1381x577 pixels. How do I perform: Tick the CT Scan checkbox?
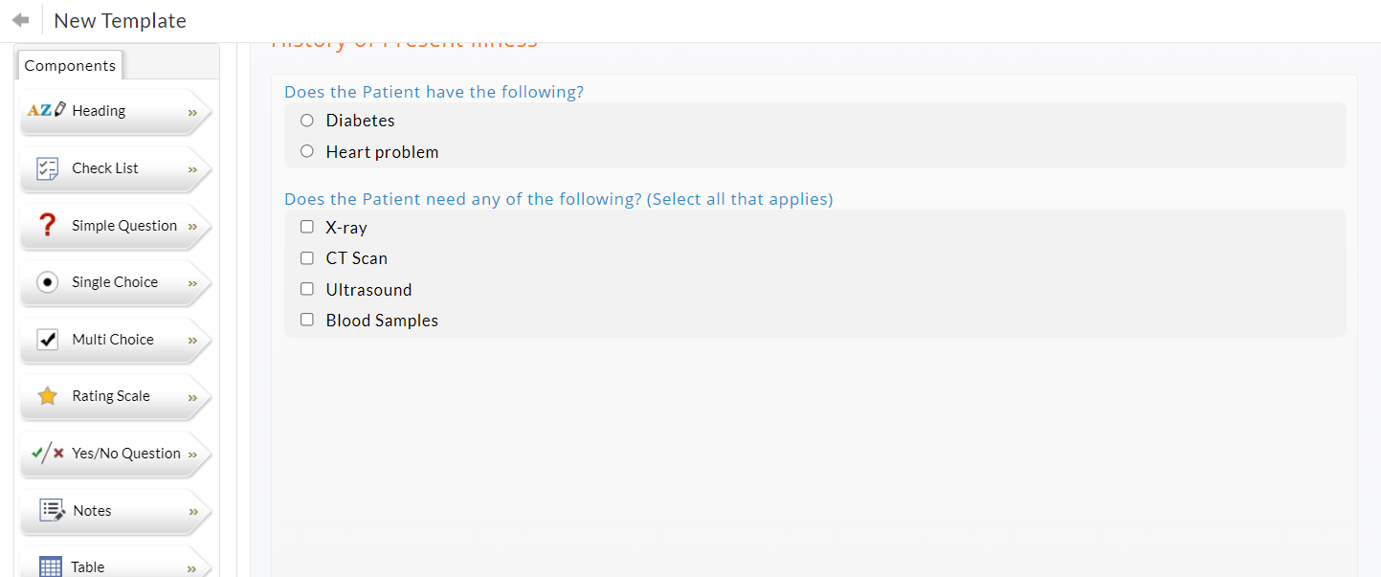[x=307, y=258]
